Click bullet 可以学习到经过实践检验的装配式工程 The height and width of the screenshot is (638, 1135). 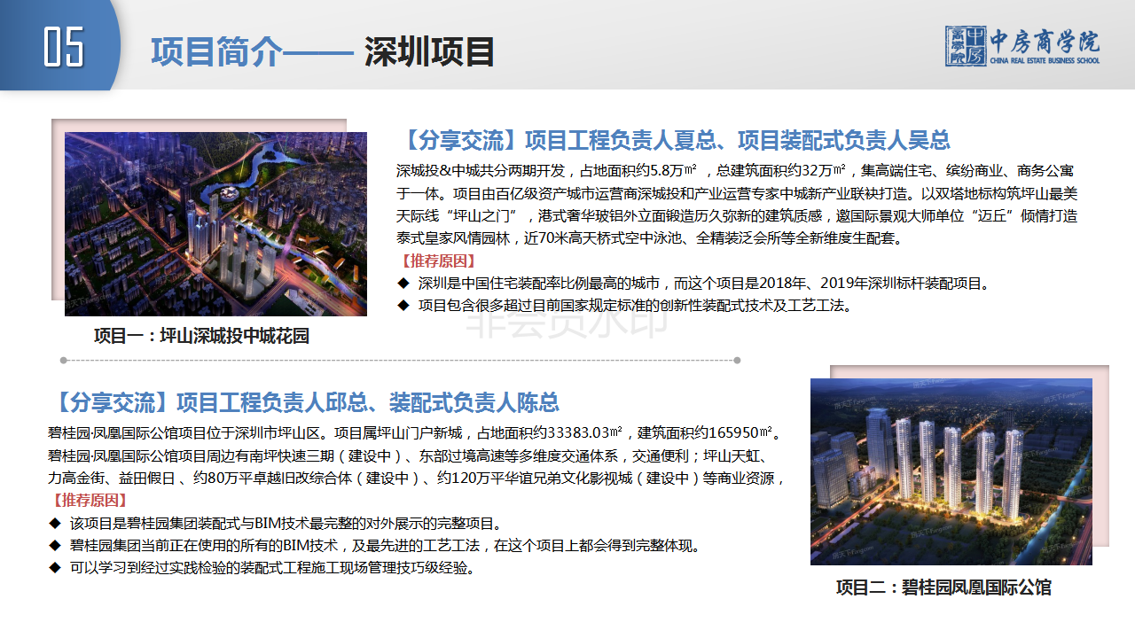point(263,567)
